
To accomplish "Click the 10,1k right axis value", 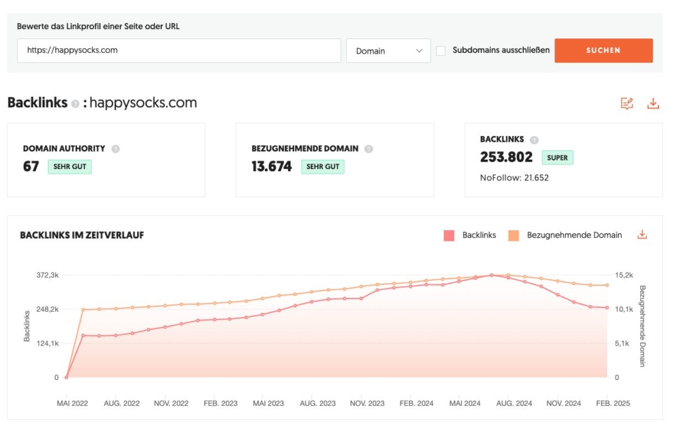I will (x=624, y=310).
